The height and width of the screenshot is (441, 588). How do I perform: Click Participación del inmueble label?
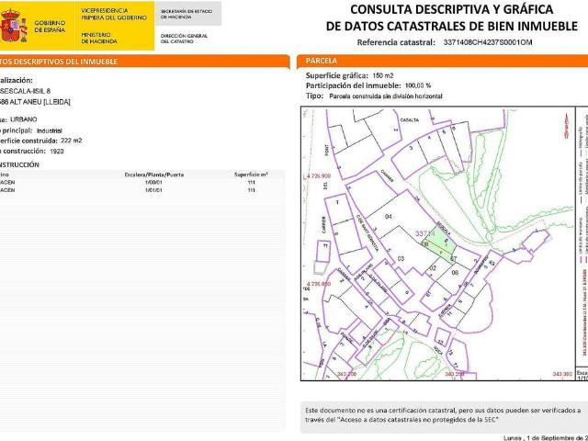[x=353, y=85]
